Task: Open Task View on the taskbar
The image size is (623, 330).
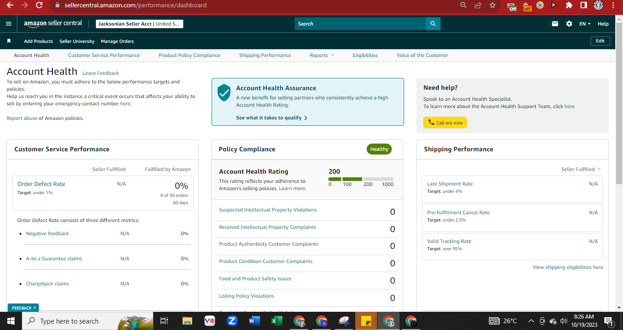Action: pos(164,321)
